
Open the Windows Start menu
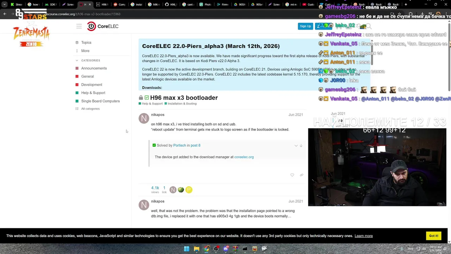(186, 249)
